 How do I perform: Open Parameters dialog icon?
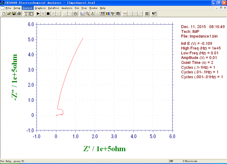(x=31, y=14)
